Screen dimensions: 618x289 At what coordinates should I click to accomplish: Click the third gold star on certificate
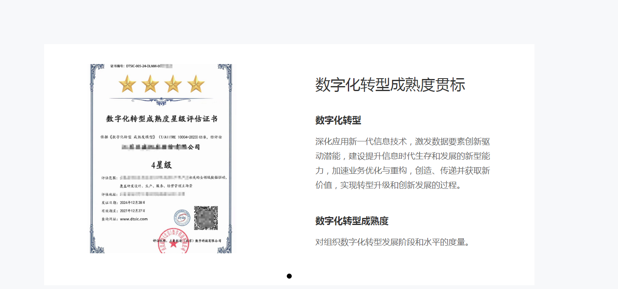coord(173,84)
